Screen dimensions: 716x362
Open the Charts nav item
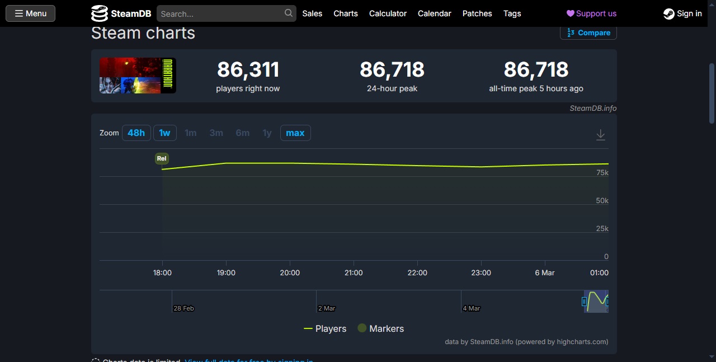346,13
